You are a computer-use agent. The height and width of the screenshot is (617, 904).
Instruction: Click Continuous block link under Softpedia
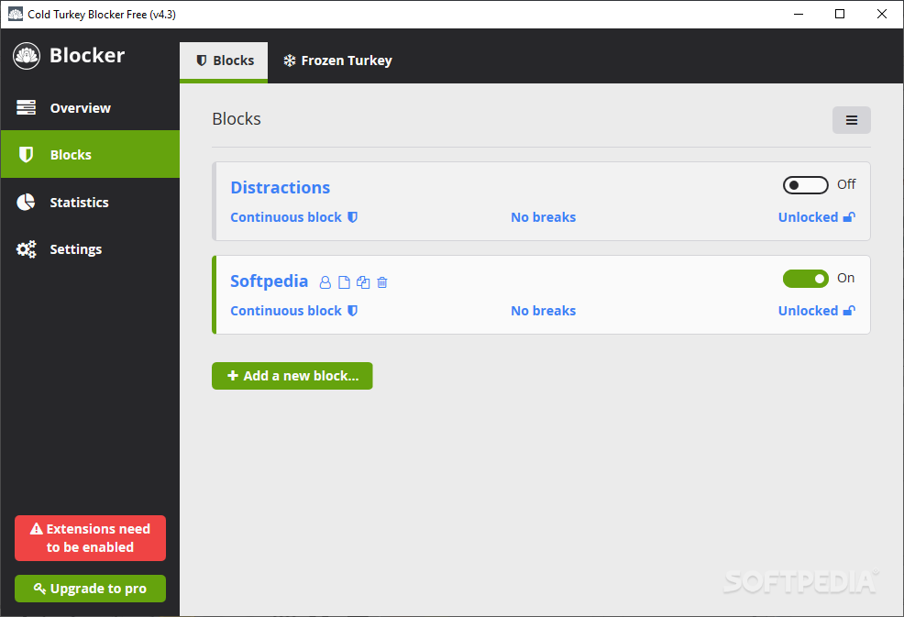(286, 311)
